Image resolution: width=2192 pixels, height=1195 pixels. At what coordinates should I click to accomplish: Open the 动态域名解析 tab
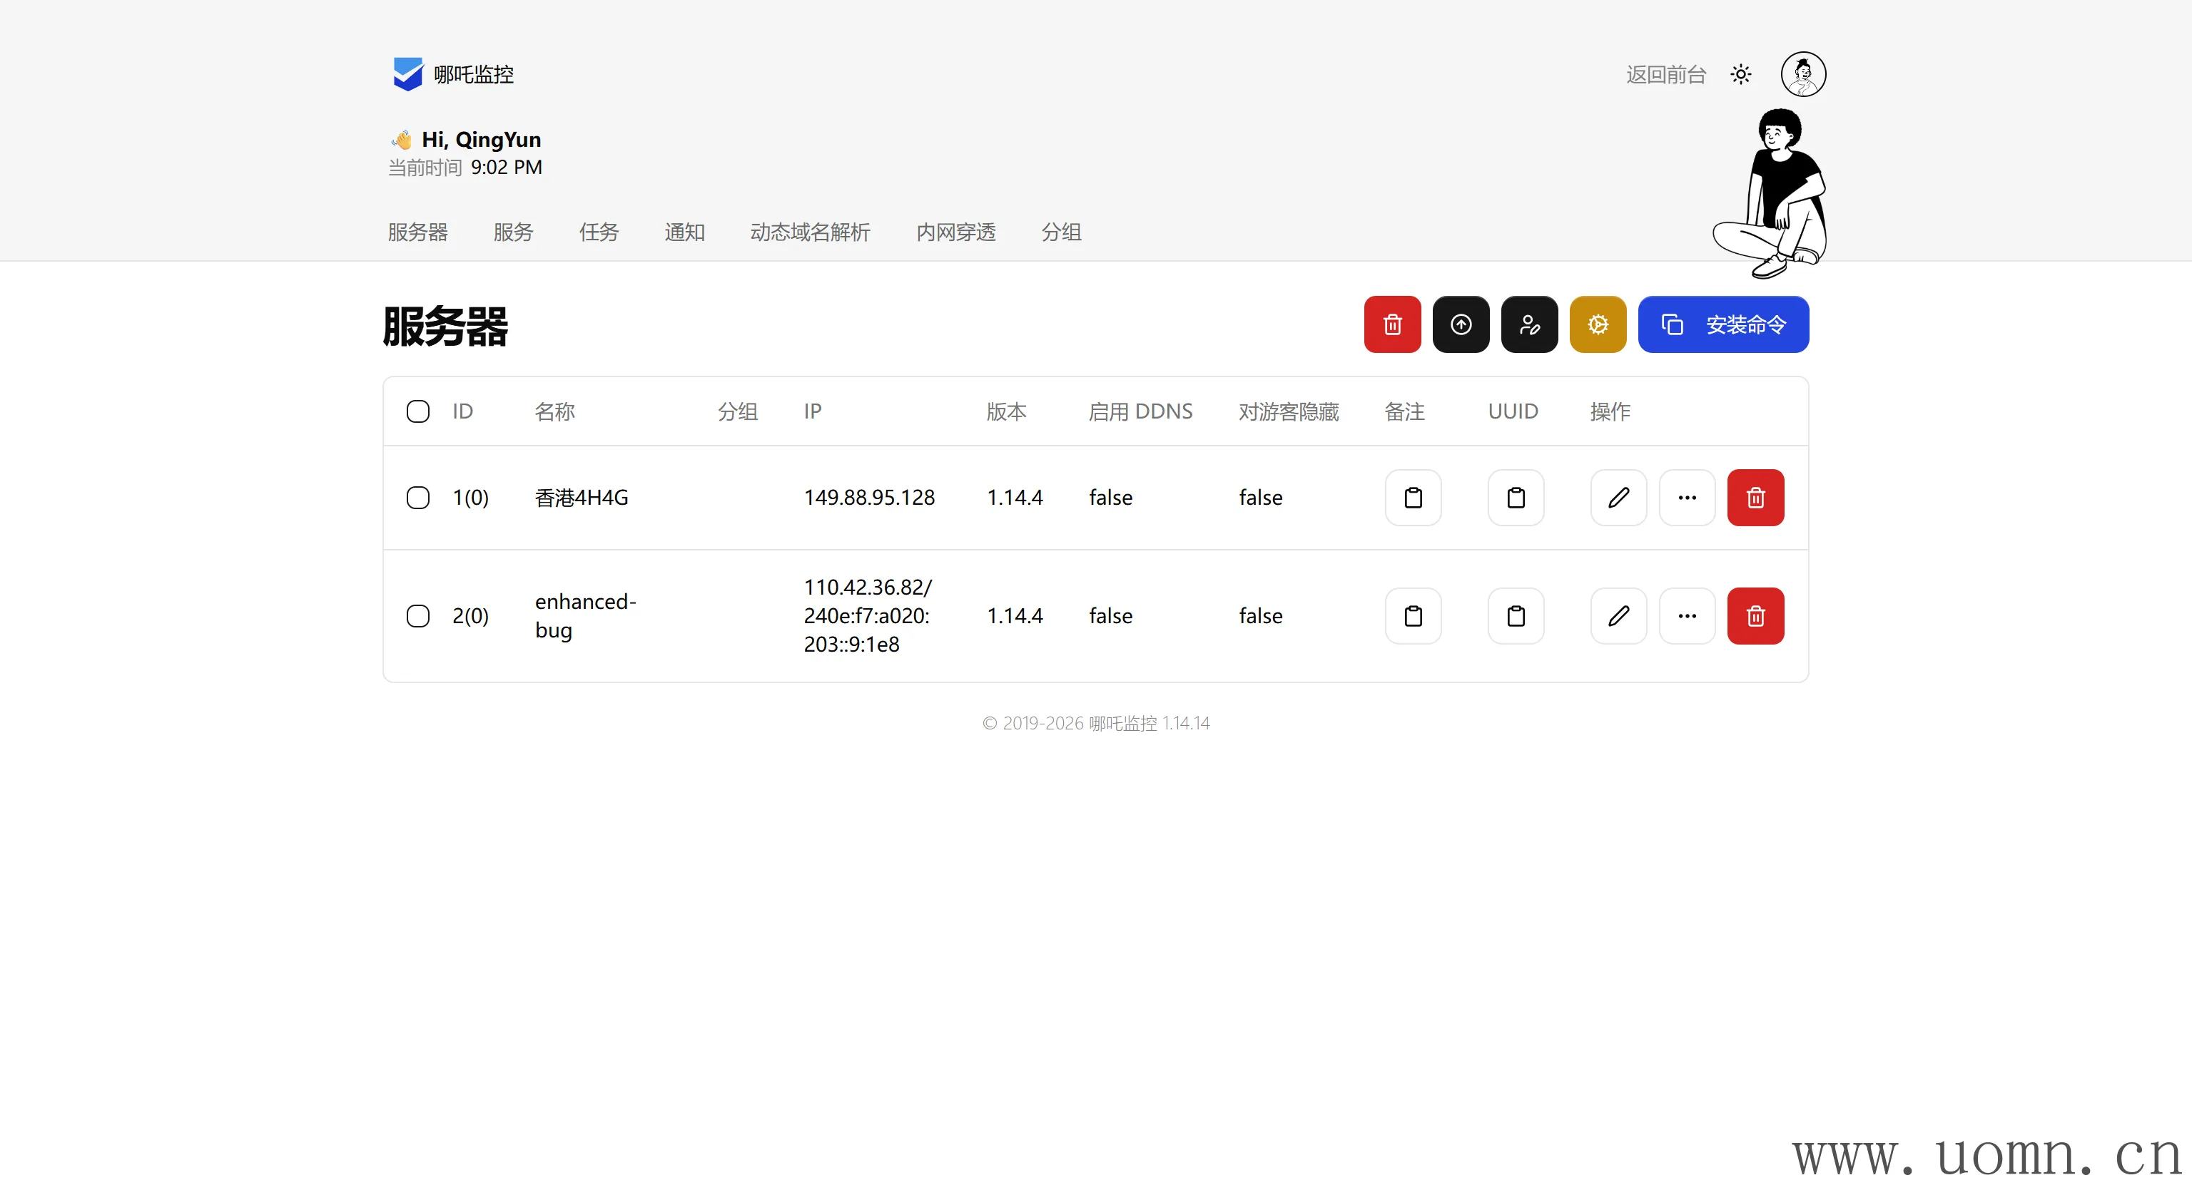(x=809, y=232)
